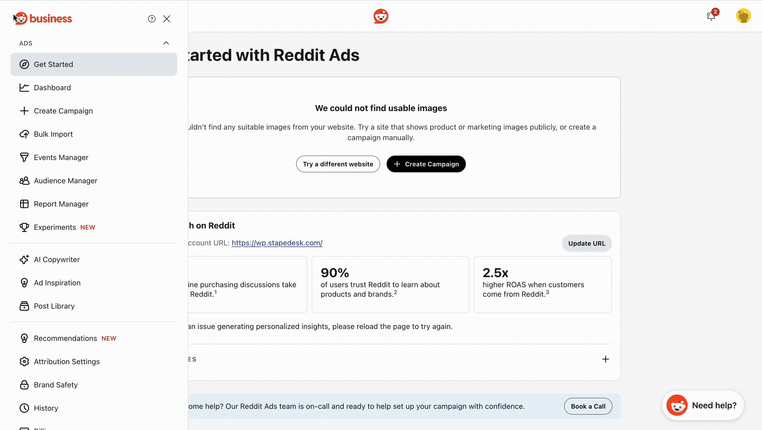Close the sidebar navigation menu
This screenshot has width=762, height=430.
pos(166,19)
